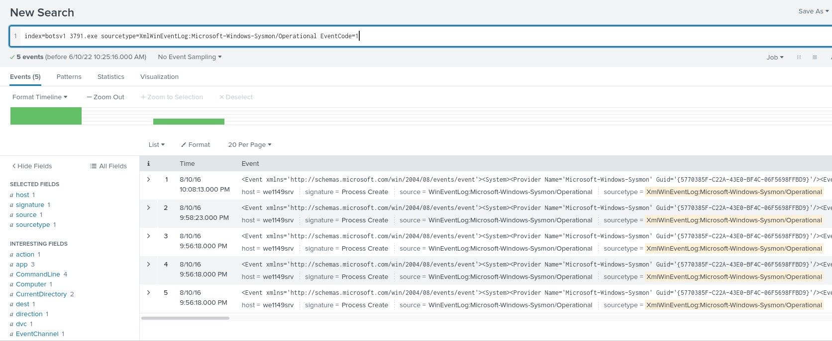Click highlighted sourcetype value in event 5
832x341 pixels.
pyautogui.click(x=734, y=305)
